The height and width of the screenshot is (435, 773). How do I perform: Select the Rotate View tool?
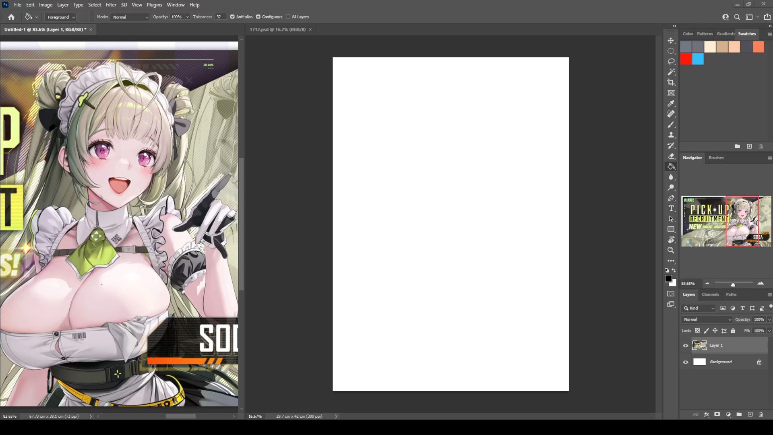point(671,240)
